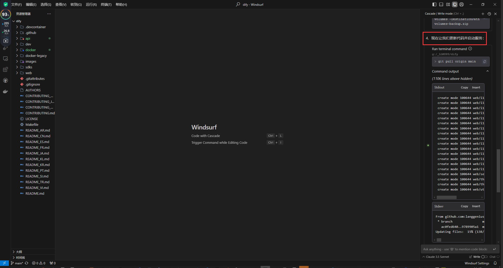Toggle the bottom panel layout button
Viewport: 503px width, 268px height.
(441, 4)
